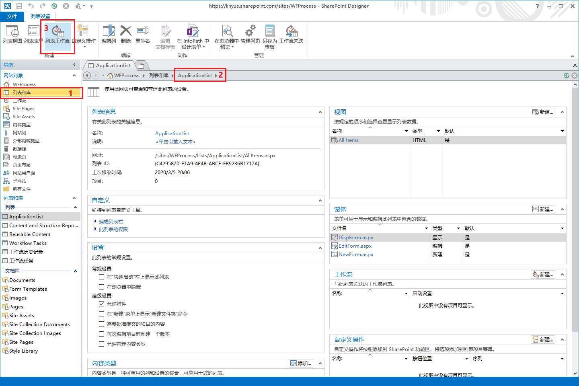Viewport: 579px width, 386px height.
Task: Click the 编辑列 ribbon icon
Action: pyautogui.click(x=109, y=34)
